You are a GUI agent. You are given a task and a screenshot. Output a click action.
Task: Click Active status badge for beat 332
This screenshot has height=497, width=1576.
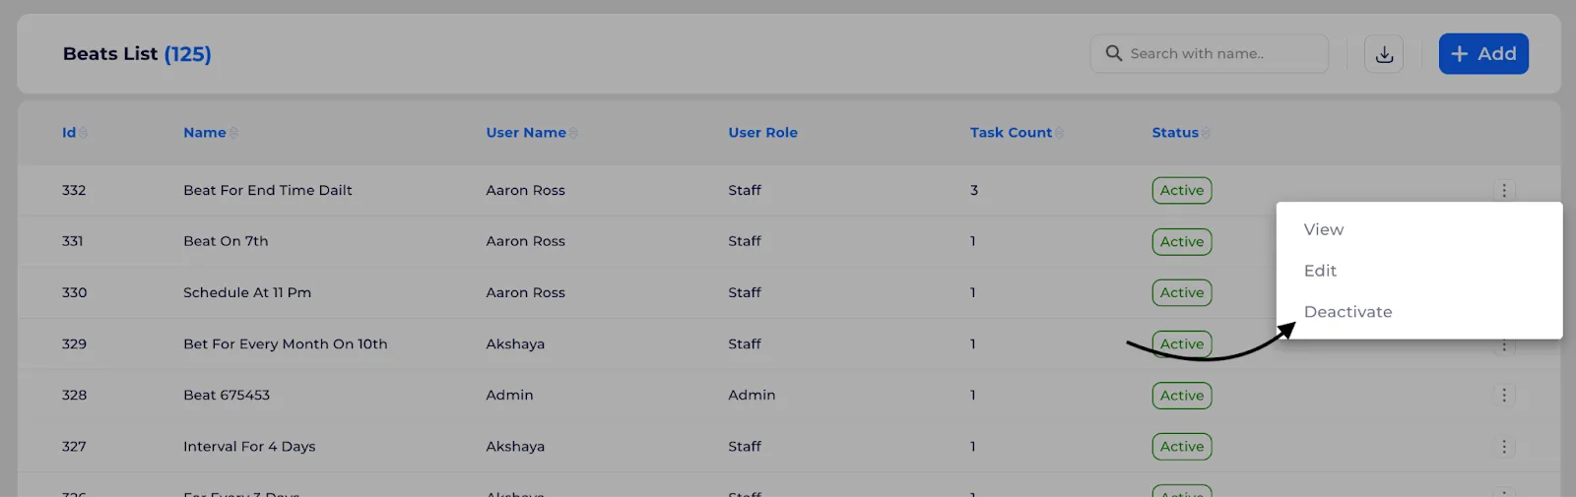pyautogui.click(x=1182, y=191)
